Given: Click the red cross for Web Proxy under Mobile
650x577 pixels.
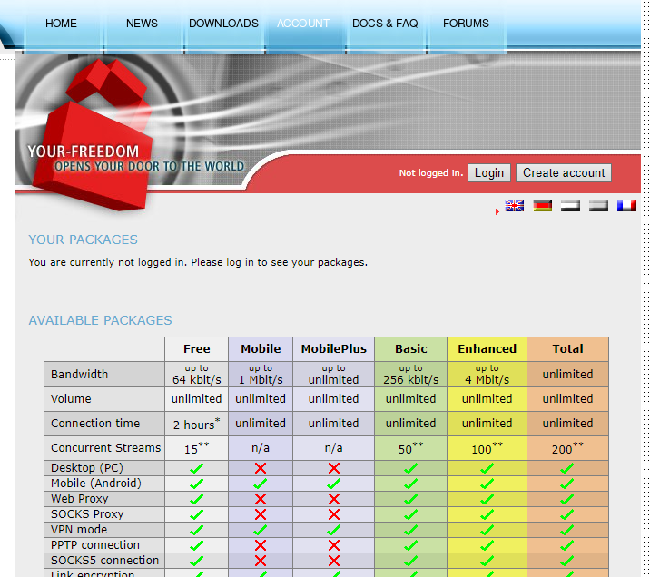Looking at the screenshot, I should [261, 499].
